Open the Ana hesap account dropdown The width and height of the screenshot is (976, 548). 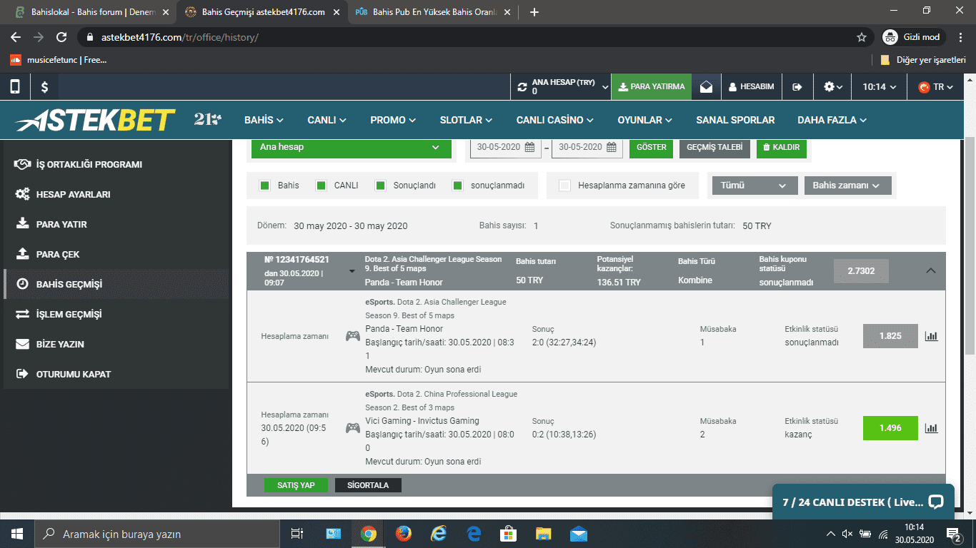(350, 147)
